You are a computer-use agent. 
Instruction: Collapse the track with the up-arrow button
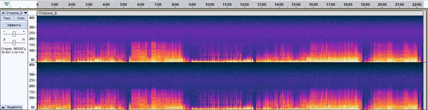point(3,107)
